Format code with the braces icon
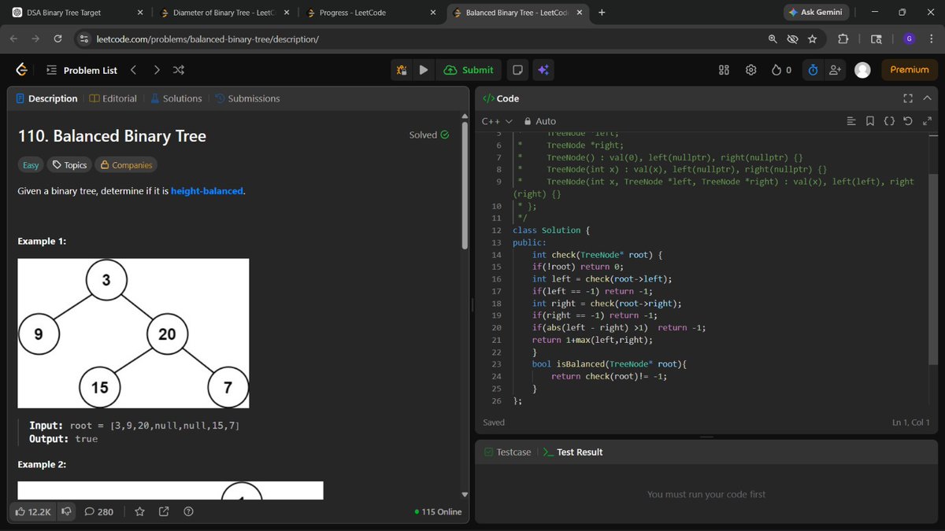945x531 pixels. pyautogui.click(x=889, y=121)
